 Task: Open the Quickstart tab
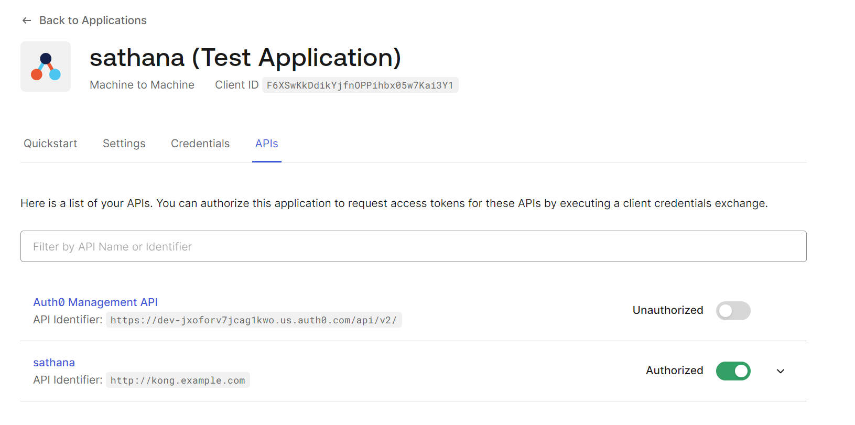point(50,144)
